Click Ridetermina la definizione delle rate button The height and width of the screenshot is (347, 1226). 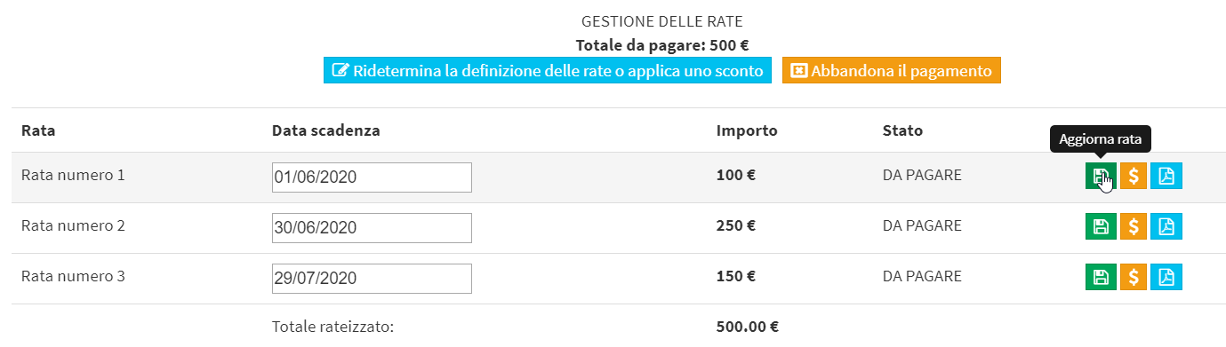pos(547,71)
